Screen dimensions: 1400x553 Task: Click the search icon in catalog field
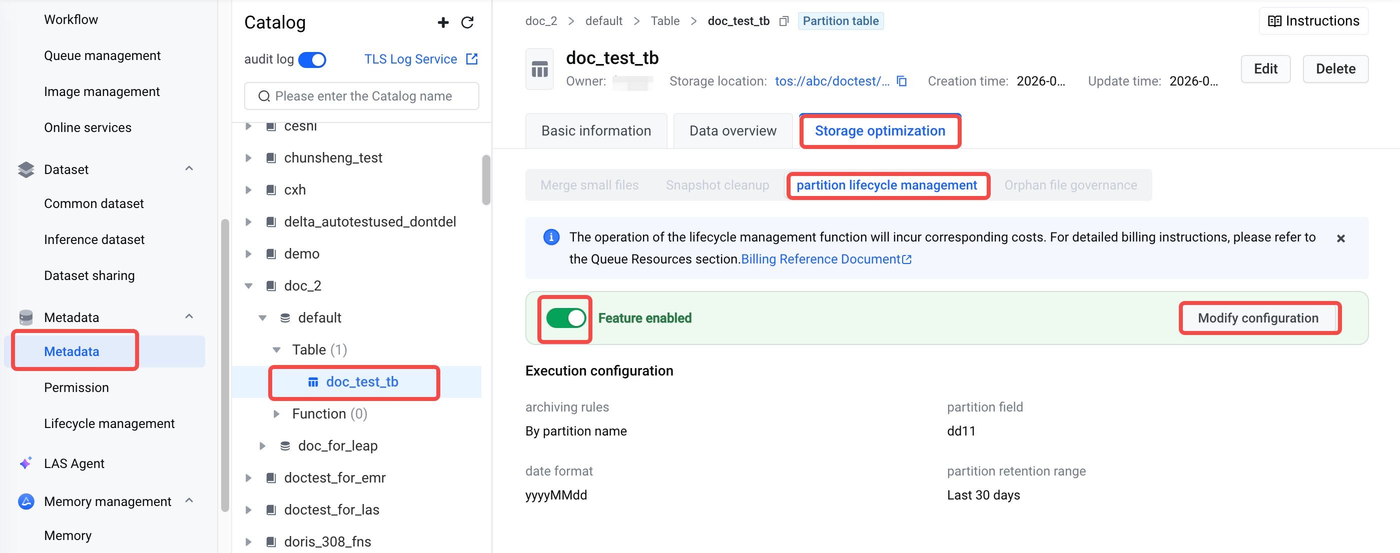pos(264,96)
